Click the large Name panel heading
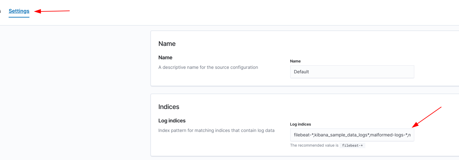The width and height of the screenshot is (459, 160). pos(167,44)
